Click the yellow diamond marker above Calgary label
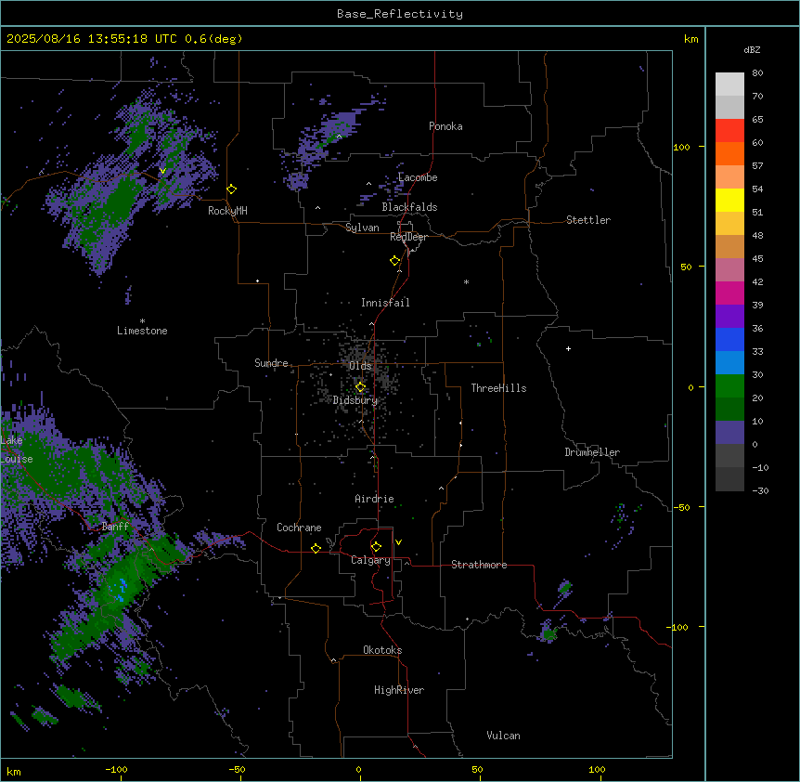Screen dimensions: 800x782 tap(377, 547)
